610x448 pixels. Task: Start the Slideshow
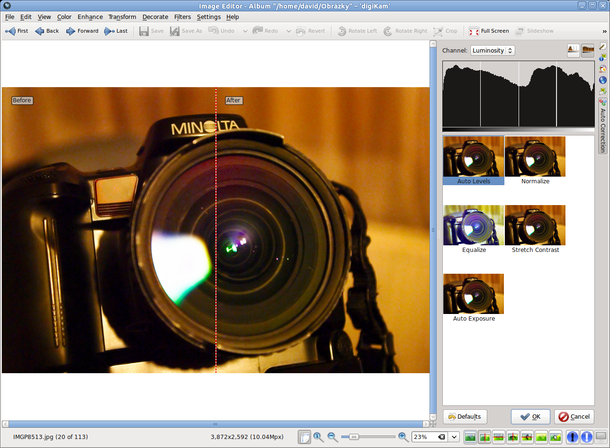(x=535, y=31)
